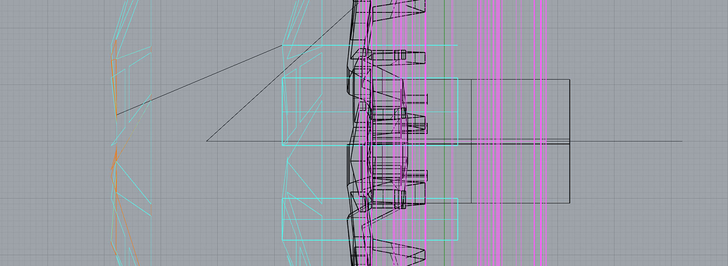Image resolution: width=728 pixels, height=266 pixels.
Task: Select the bottom cyan horizontal line
Action: (370, 240)
